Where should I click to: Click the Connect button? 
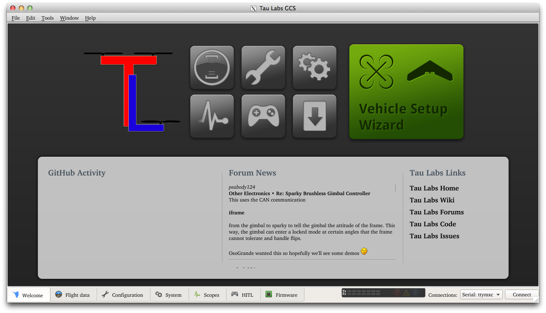(x=522, y=295)
